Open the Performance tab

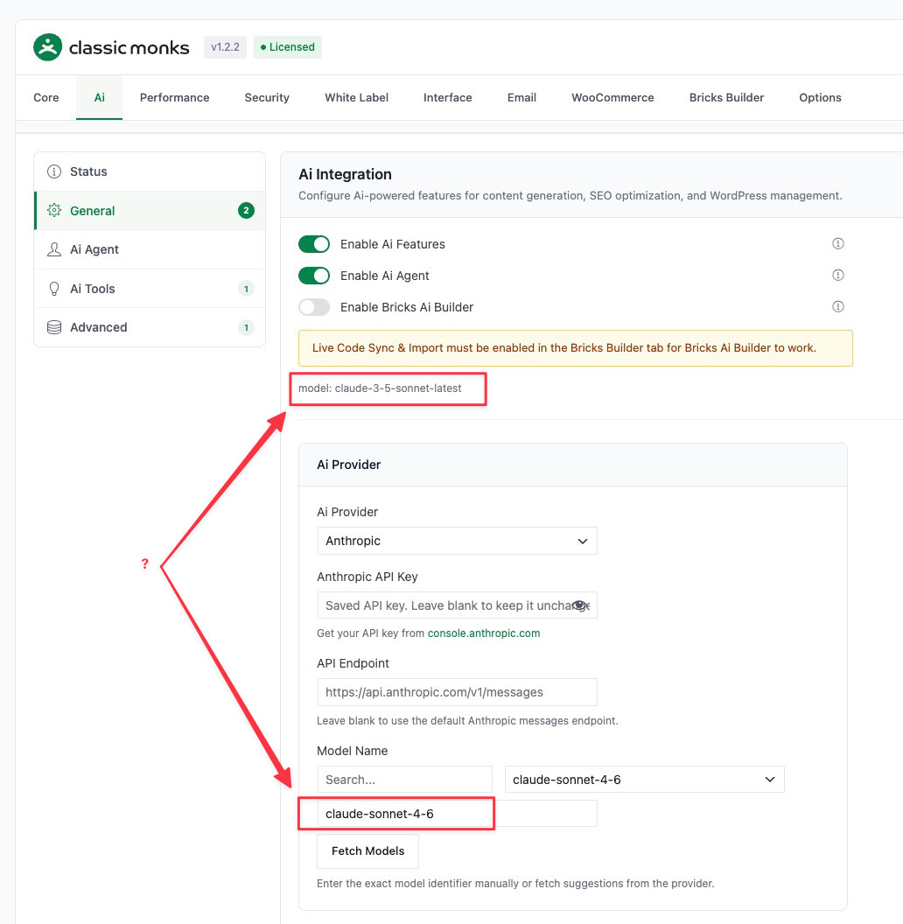(x=174, y=97)
